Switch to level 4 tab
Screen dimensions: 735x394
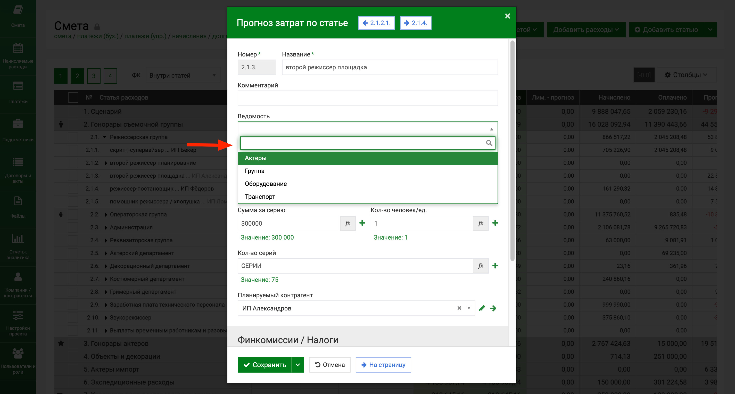110,76
